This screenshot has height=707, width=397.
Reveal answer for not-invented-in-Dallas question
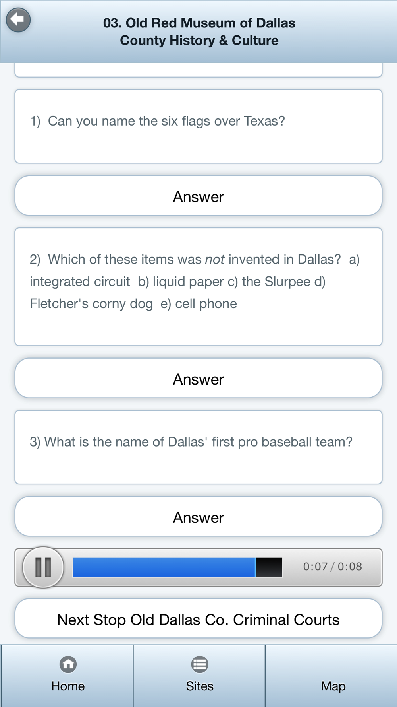coord(198,379)
